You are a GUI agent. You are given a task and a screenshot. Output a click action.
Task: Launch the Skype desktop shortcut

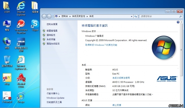(x=35, y=25)
